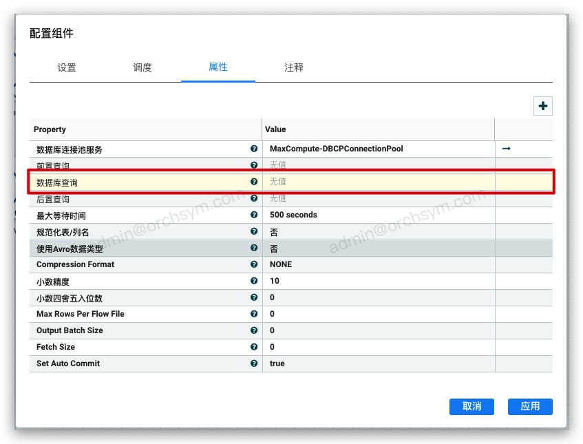Screen dimensions: 583x444
Task: Open the 注释 tab
Action: 294,67
